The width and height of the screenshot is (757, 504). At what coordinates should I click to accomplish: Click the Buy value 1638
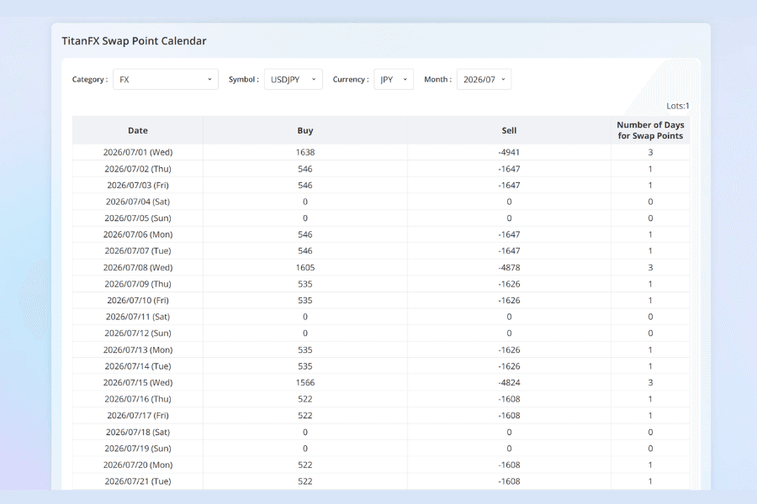[305, 152]
